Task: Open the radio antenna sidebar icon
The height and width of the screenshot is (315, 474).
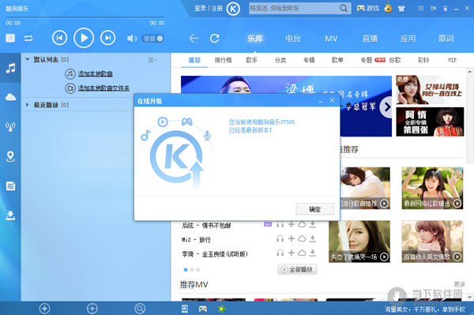Action: (x=10, y=126)
